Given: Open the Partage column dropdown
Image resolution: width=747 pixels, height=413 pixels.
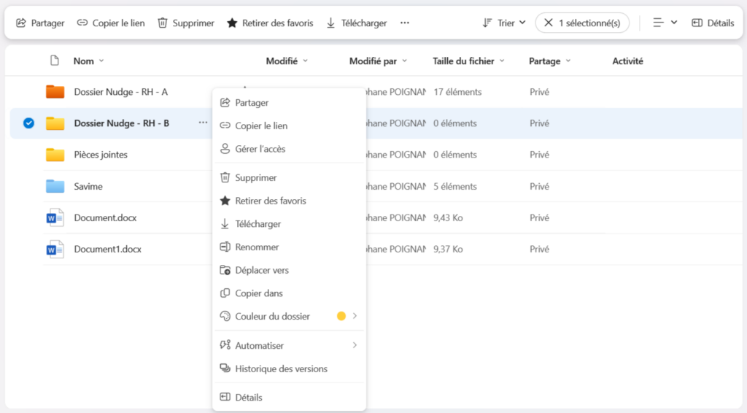Looking at the screenshot, I should 568,61.
